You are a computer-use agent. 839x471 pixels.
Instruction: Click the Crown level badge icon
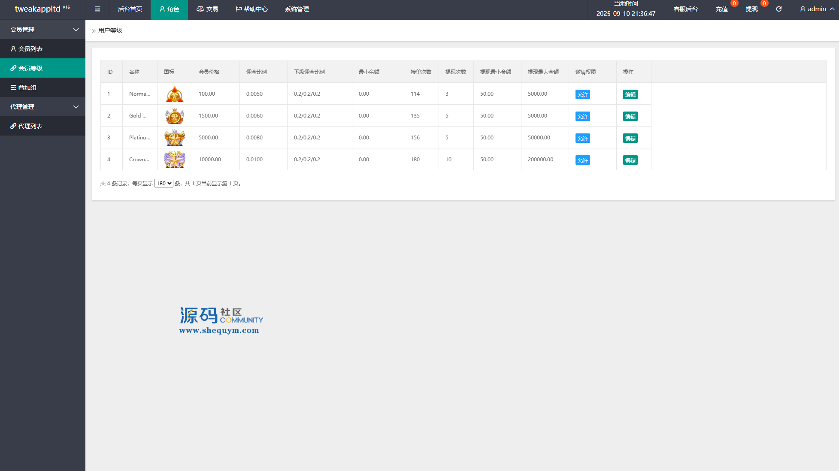tap(175, 160)
